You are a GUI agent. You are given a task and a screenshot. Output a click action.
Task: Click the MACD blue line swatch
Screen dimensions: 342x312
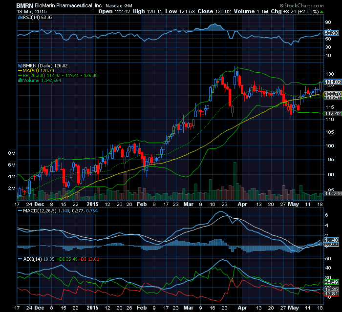click(x=20, y=211)
